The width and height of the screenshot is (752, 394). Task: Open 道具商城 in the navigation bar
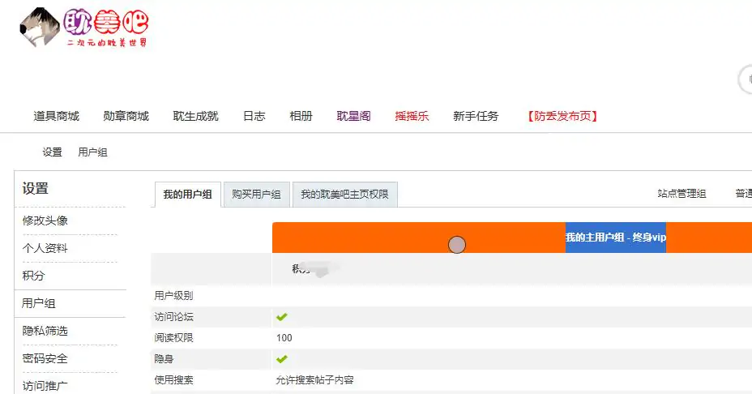(56, 116)
